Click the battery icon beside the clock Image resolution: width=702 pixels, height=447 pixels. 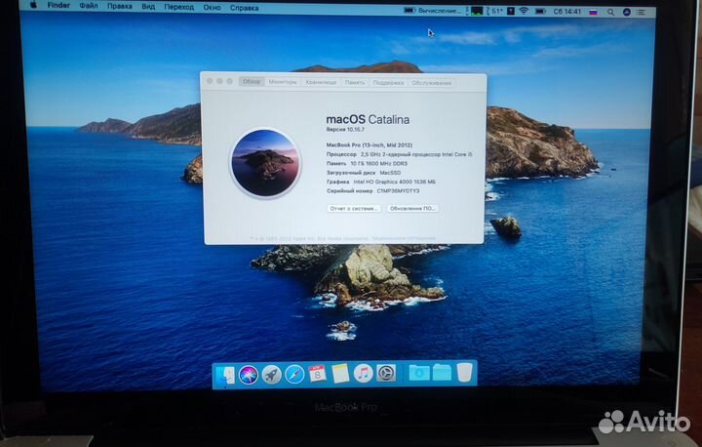click(x=540, y=12)
